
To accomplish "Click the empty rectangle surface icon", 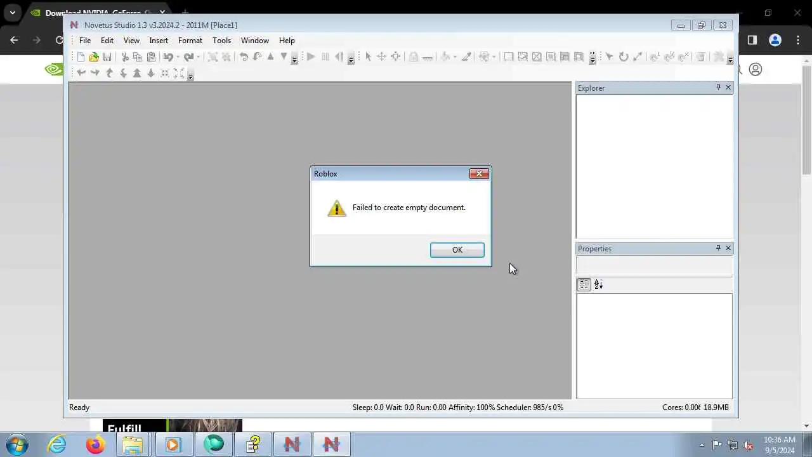I will pyautogui.click(x=509, y=57).
